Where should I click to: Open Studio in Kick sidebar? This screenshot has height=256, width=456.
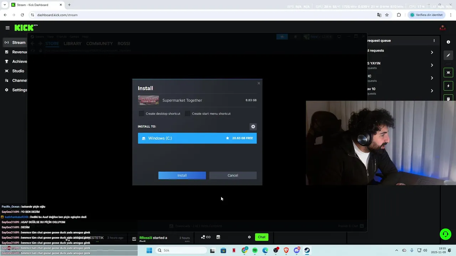14,71
